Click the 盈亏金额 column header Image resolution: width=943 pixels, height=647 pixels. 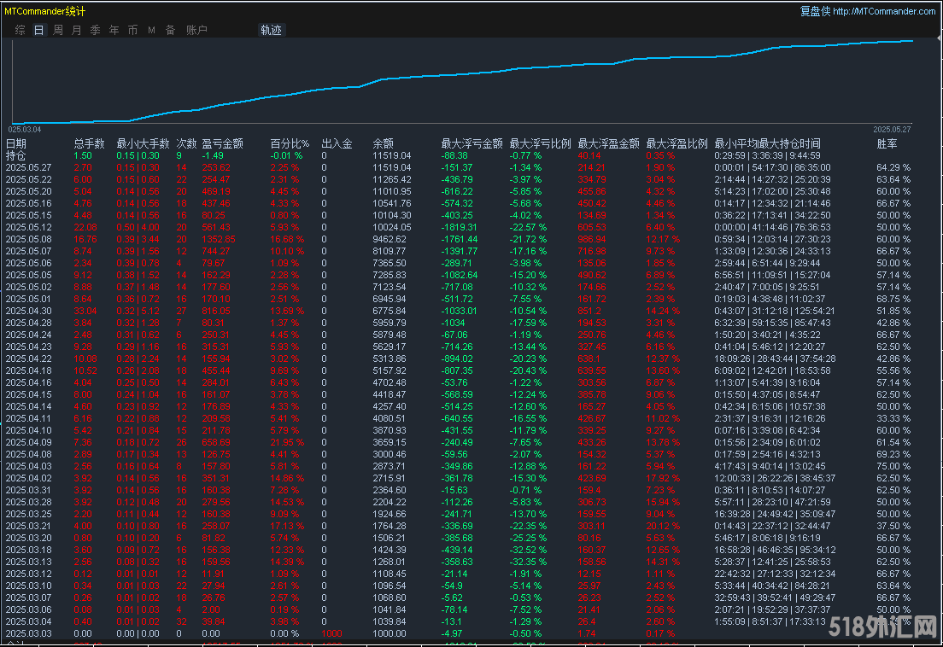pos(223,143)
